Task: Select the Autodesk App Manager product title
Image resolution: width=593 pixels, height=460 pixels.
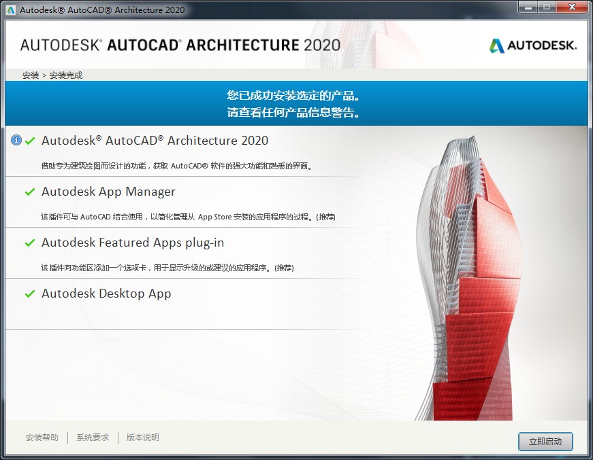Action: pos(108,192)
